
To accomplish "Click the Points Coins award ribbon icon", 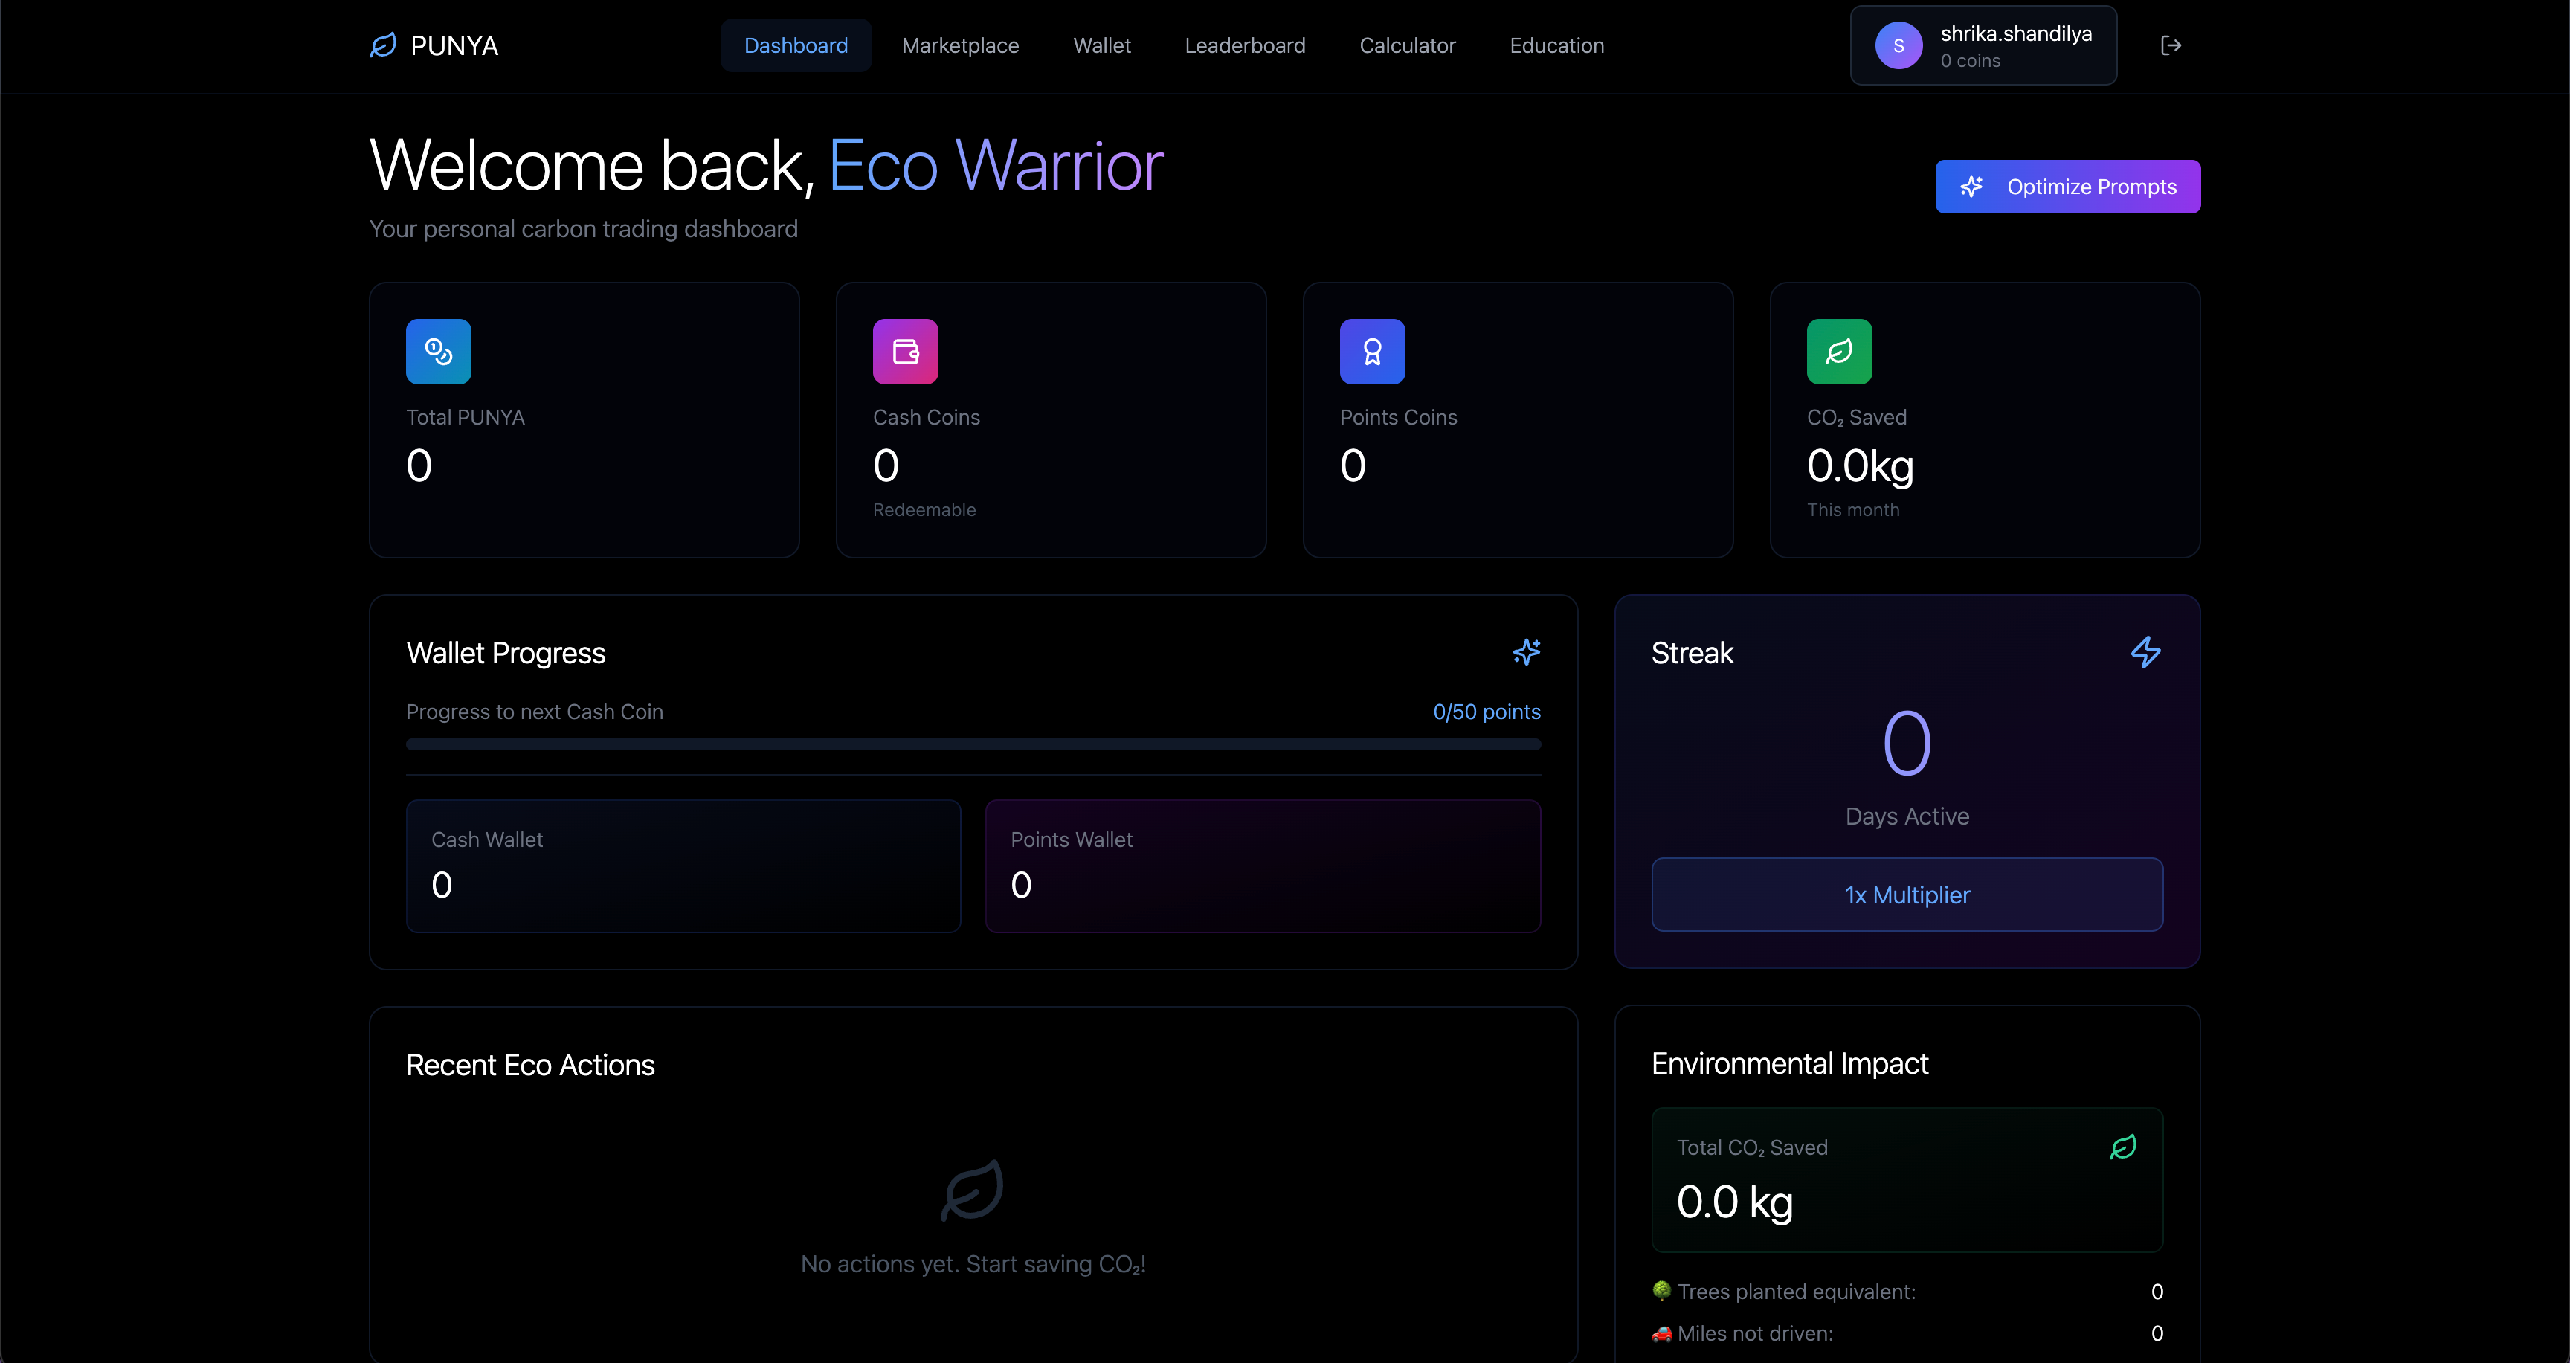I will click(x=1372, y=351).
